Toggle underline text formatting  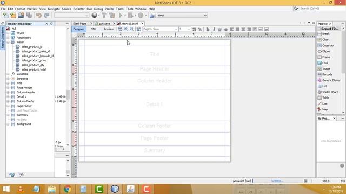pos(219,29)
